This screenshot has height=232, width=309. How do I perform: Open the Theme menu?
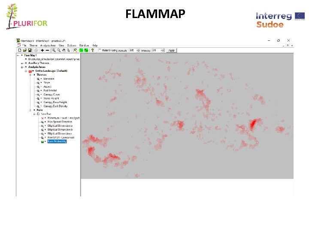tap(33, 46)
